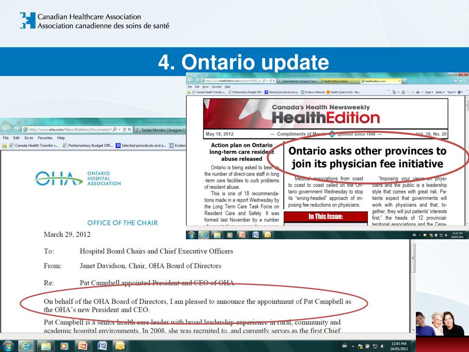The height and width of the screenshot is (352, 469).
Task: Open the Parliamentary Budget Offi... favorite in the OHA window
Action: [x=87, y=145]
